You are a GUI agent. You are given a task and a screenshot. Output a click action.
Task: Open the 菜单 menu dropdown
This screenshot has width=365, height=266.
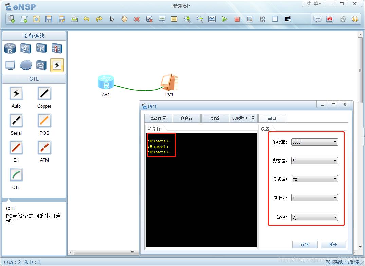[313, 3]
